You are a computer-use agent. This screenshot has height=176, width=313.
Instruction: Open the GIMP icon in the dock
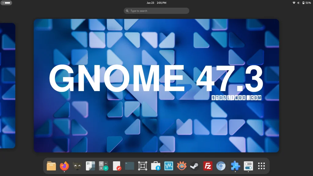click(x=77, y=166)
